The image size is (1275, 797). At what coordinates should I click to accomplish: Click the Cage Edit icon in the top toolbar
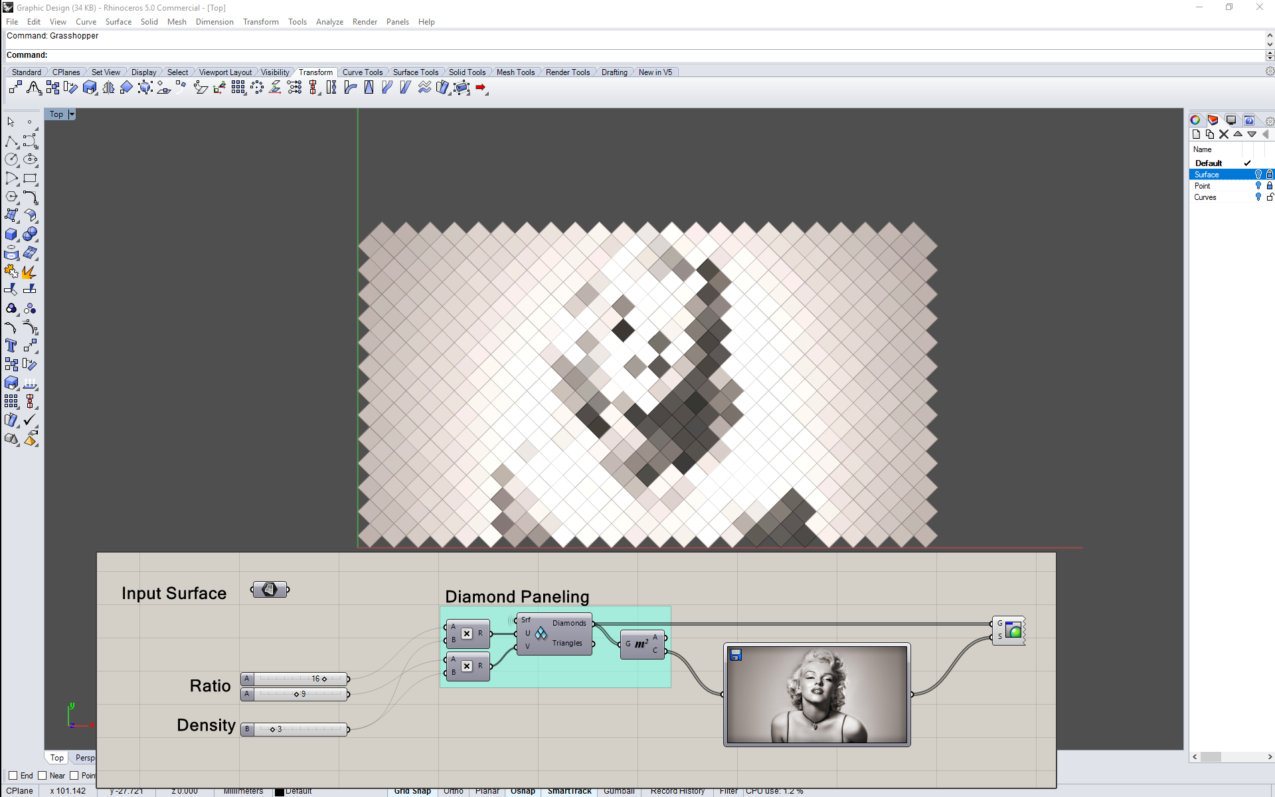(462, 88)
